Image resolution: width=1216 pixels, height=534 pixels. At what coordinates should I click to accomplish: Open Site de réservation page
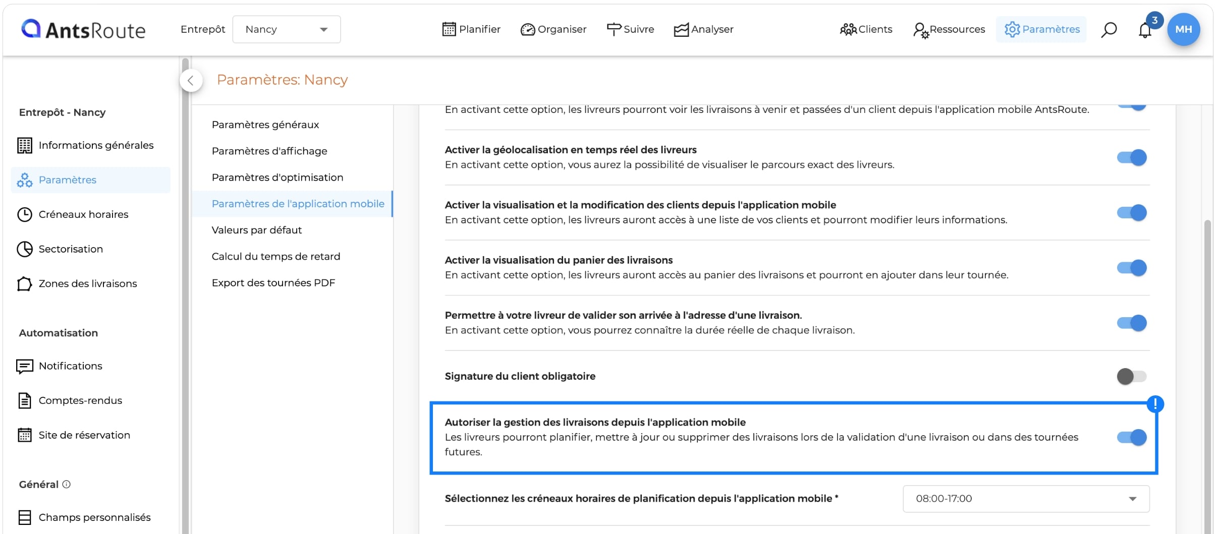84,435
